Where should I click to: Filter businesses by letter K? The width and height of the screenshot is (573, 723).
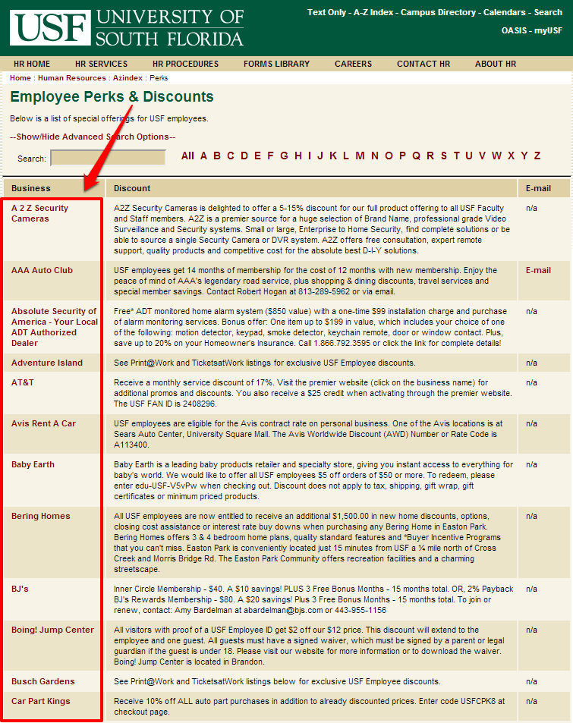[333, 156]
